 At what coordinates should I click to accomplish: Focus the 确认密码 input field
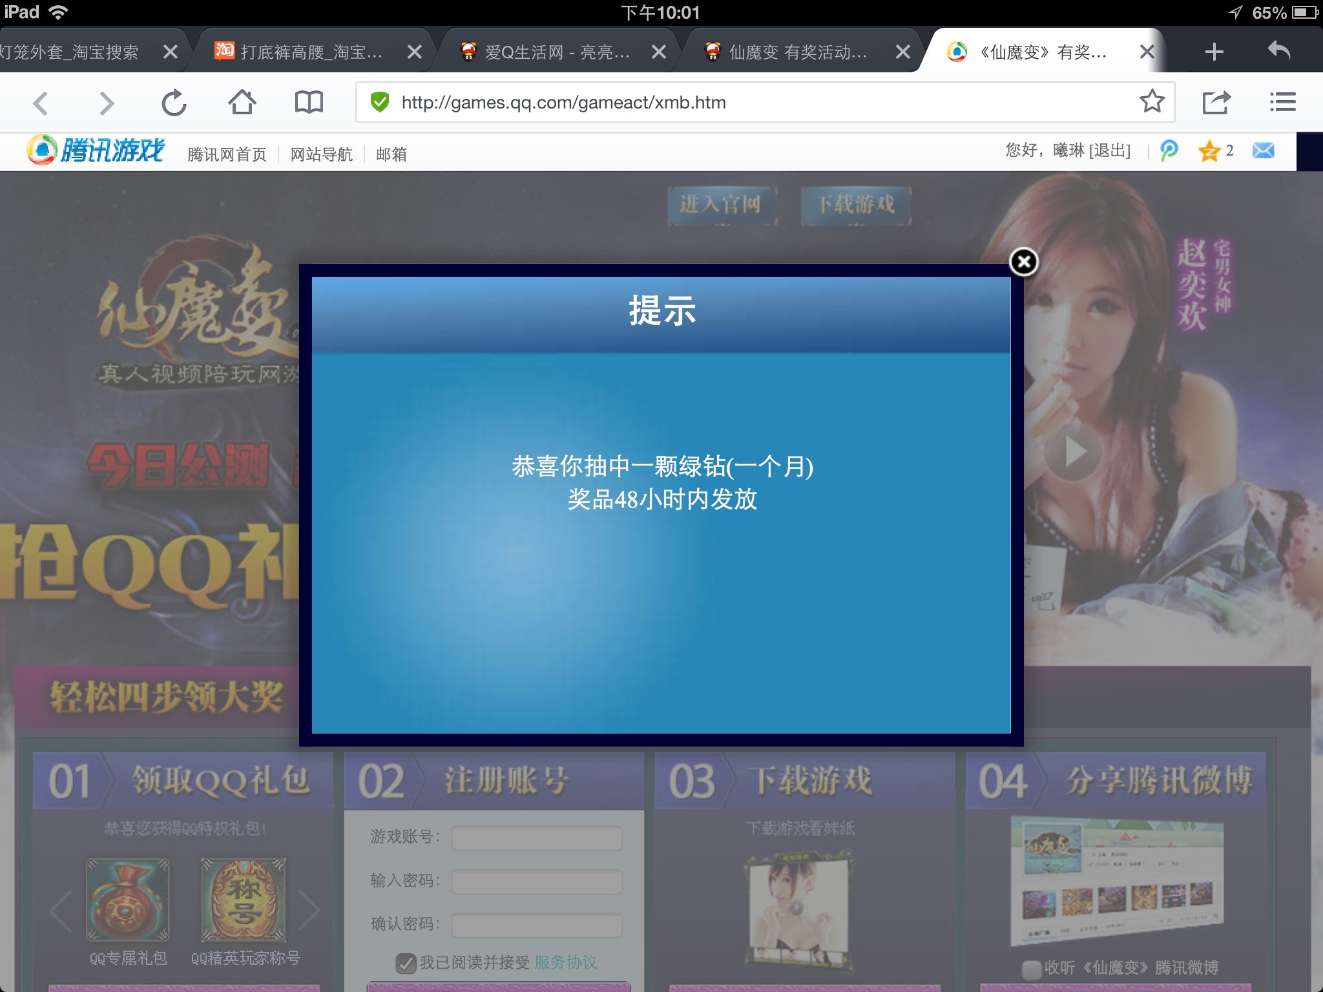[x=537, y=925]
